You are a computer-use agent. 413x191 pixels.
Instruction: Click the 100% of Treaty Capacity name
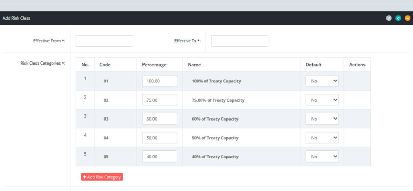(x=216, y=81)
